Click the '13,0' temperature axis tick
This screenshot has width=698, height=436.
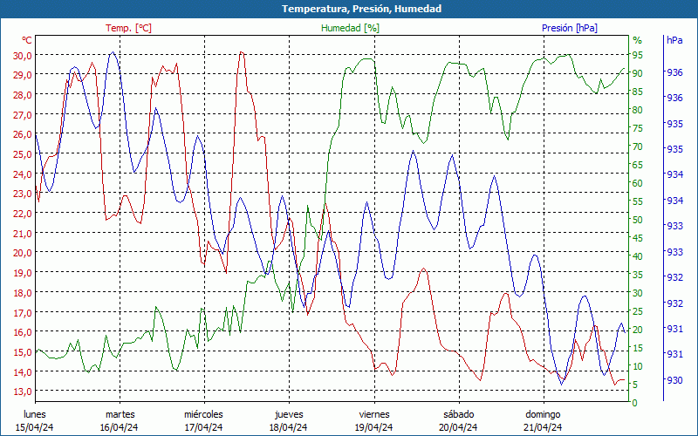pyautogui.click(x=23, y=392)
